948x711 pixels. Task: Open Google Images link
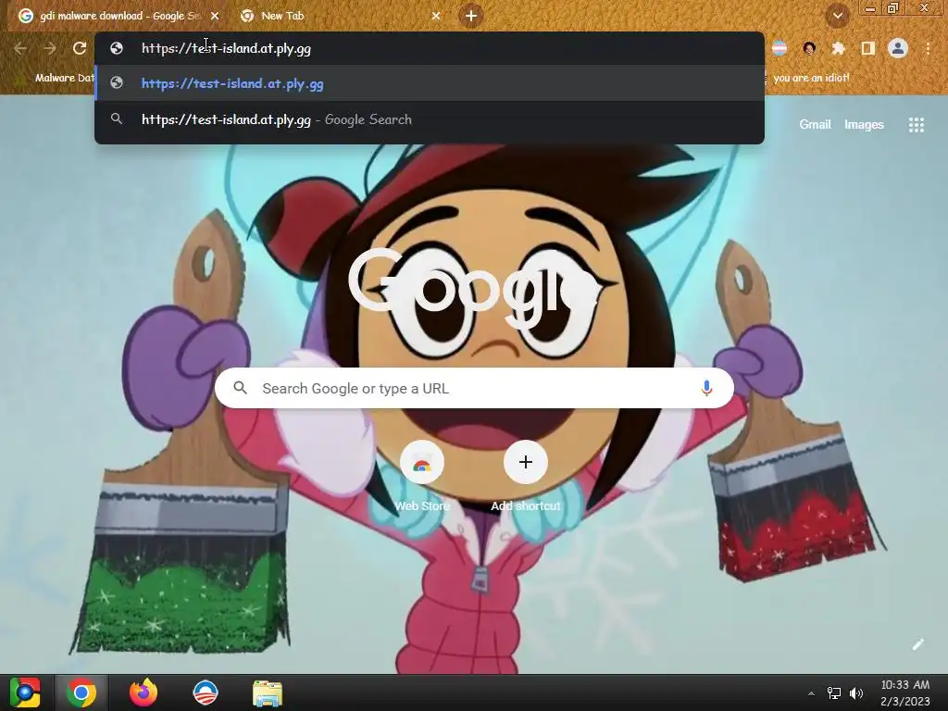864,125
